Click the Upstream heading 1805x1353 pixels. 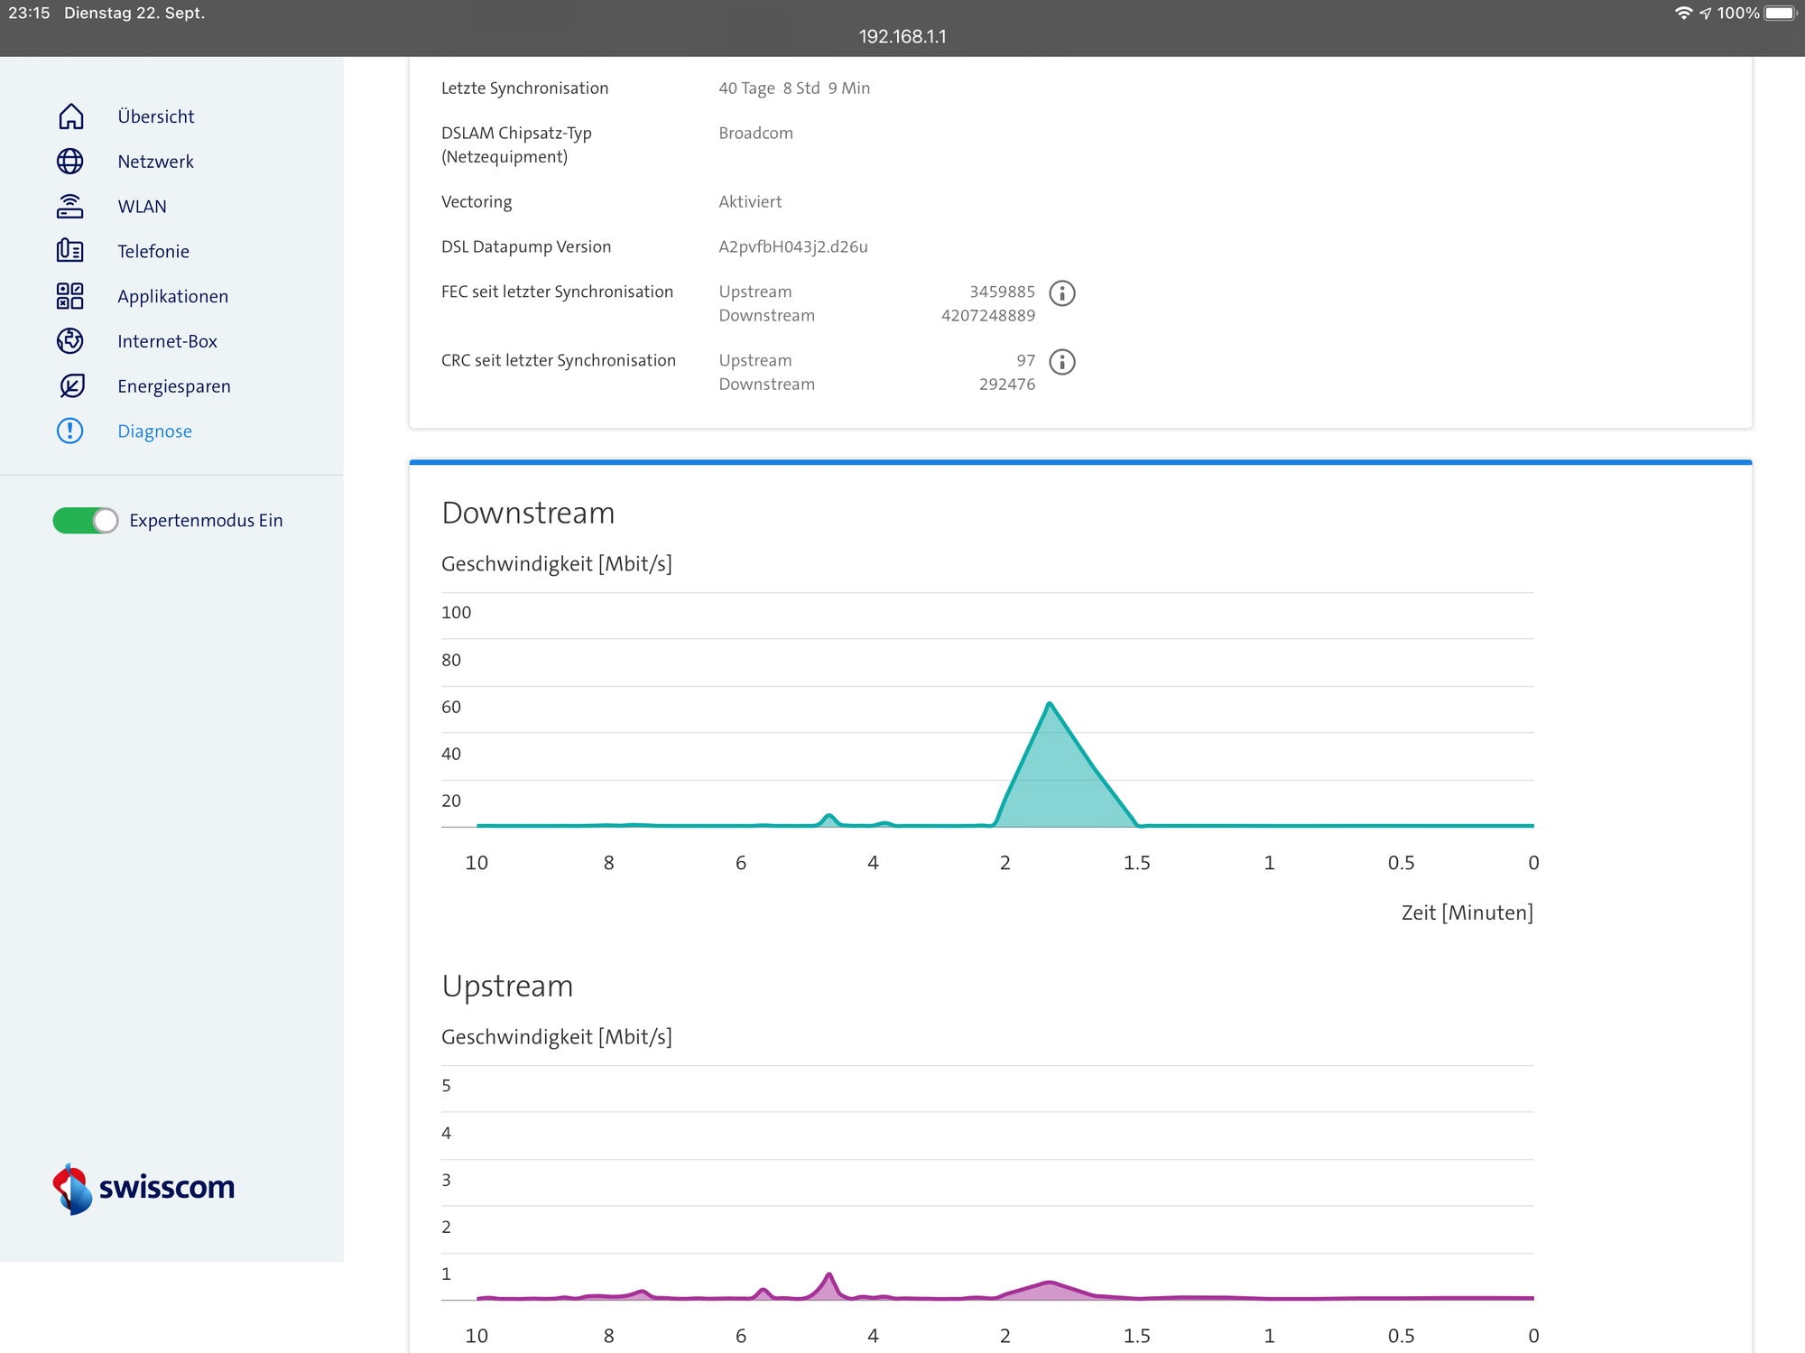coord(507,986)
